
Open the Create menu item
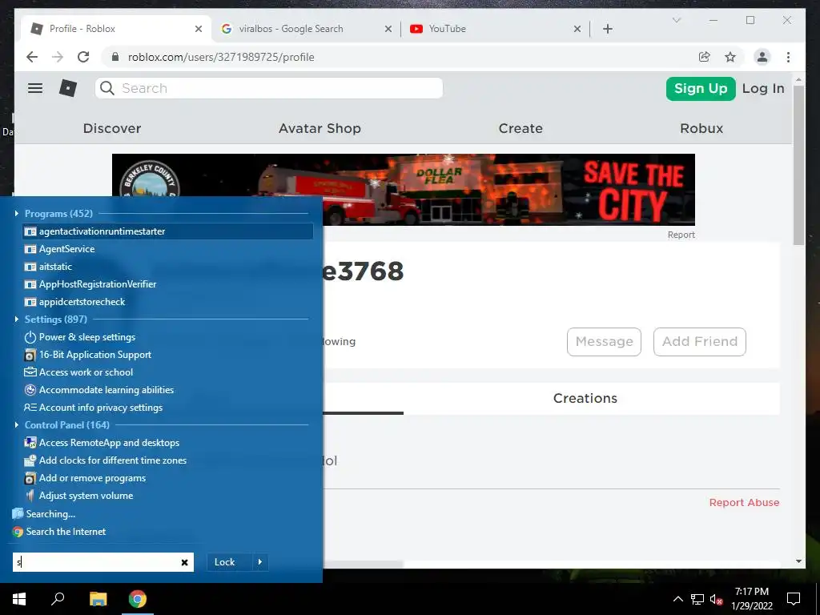click(x=521, y=129)
